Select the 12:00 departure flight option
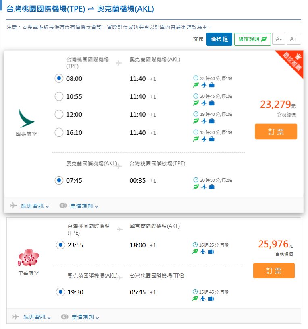Image resolution: width=308 pixels, height=329 pixels. coord(59,115)
